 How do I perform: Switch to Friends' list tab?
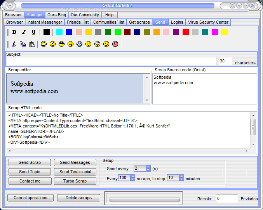(78, 22)
